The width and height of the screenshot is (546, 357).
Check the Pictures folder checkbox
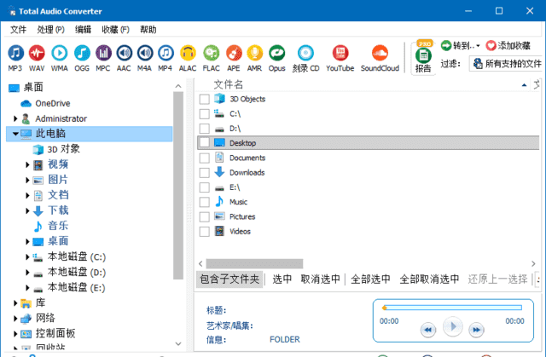pos(205,216)
